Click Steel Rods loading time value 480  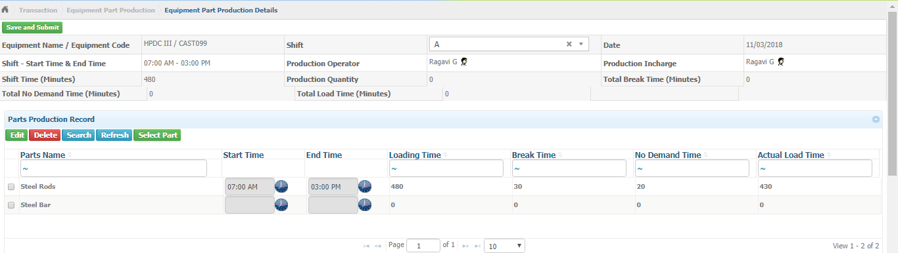(396, 187)
